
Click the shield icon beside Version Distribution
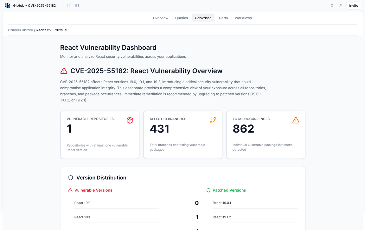[71, 177]
